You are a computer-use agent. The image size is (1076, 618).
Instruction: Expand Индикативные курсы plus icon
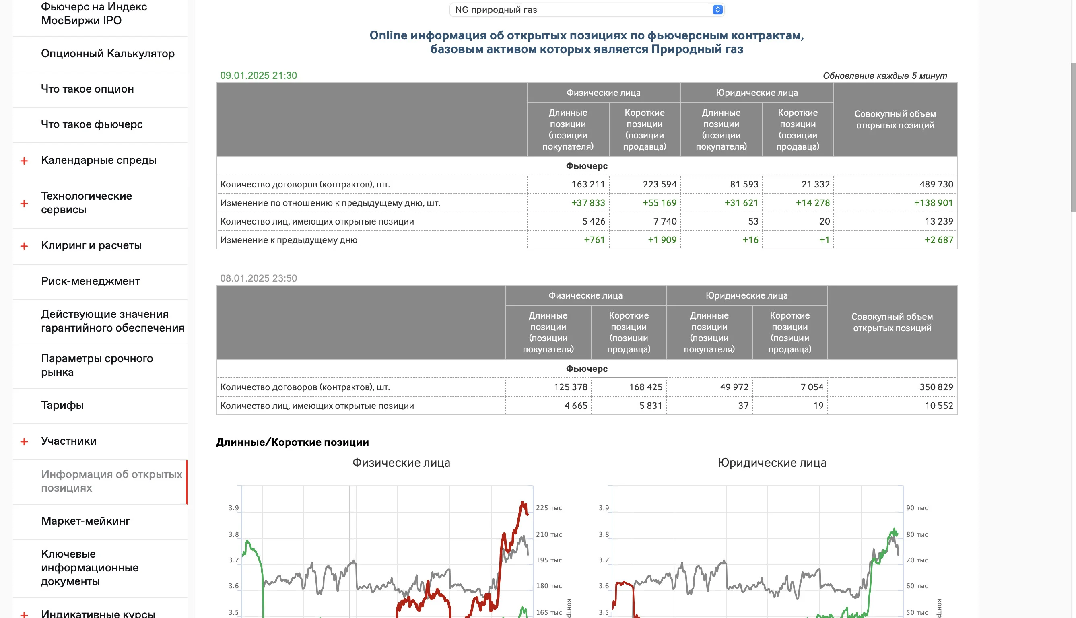(x=24, y=614)
